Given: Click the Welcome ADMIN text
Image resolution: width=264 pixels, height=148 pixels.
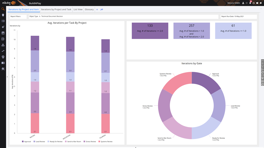Looking at the screenshot, I should 234,3.
